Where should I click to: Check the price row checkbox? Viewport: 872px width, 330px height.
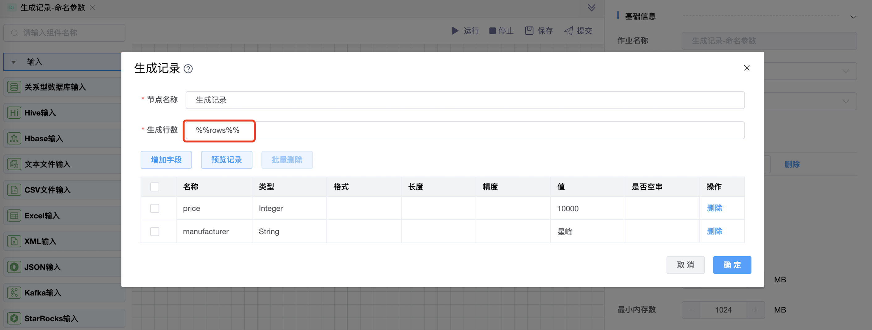click(155, 209)
